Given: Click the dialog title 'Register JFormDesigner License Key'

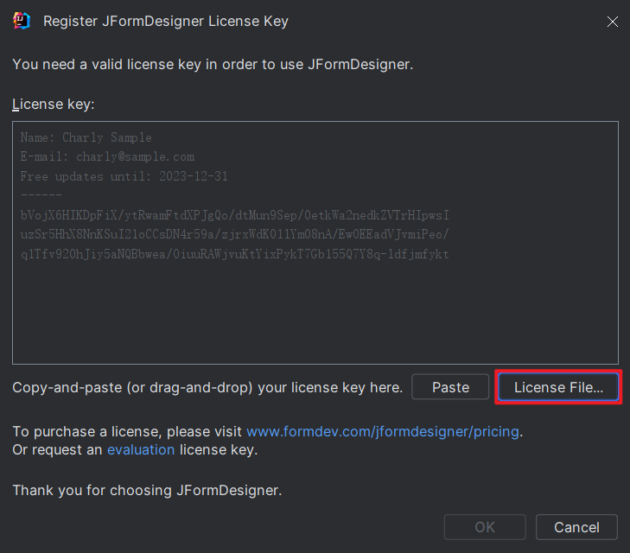Looking at the screenshot, I should click(166, 21).
